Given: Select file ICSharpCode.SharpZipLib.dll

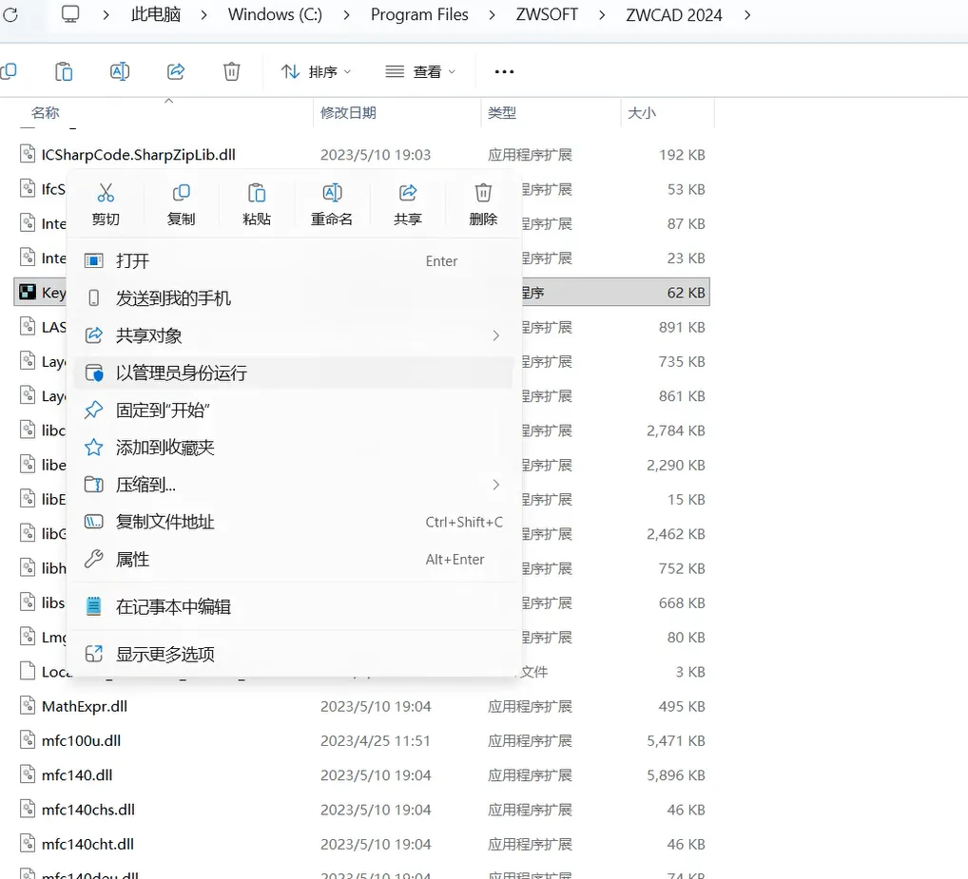Looking at the screenshot, I should click(x=138, y=155).
